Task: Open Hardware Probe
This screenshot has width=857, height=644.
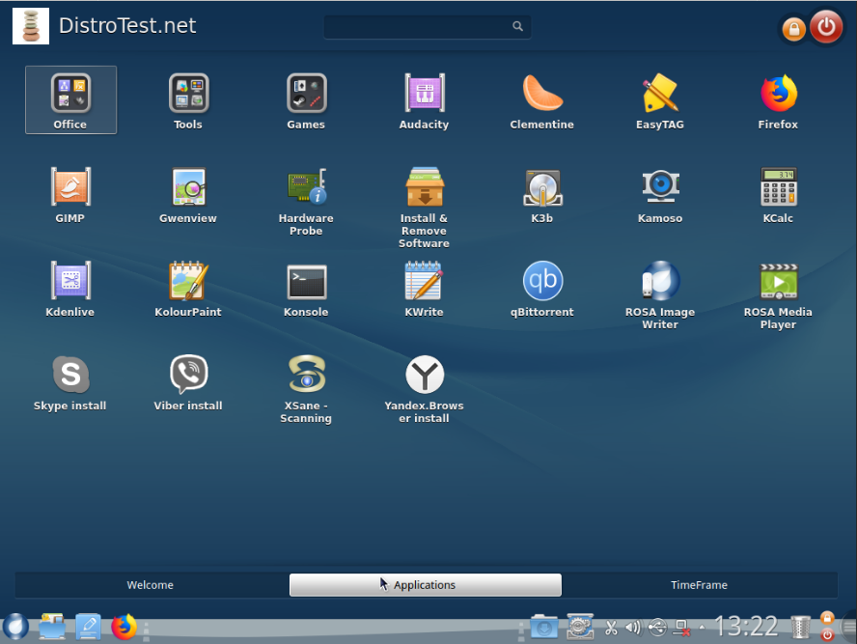Action: pos(307,200)
